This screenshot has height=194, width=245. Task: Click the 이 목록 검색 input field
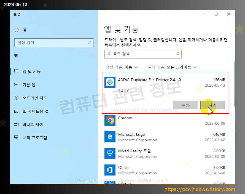pyautogui.click(x=143, y=54)
